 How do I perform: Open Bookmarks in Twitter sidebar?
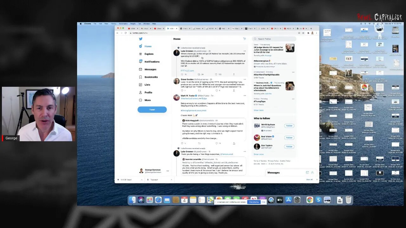(148, 77)
